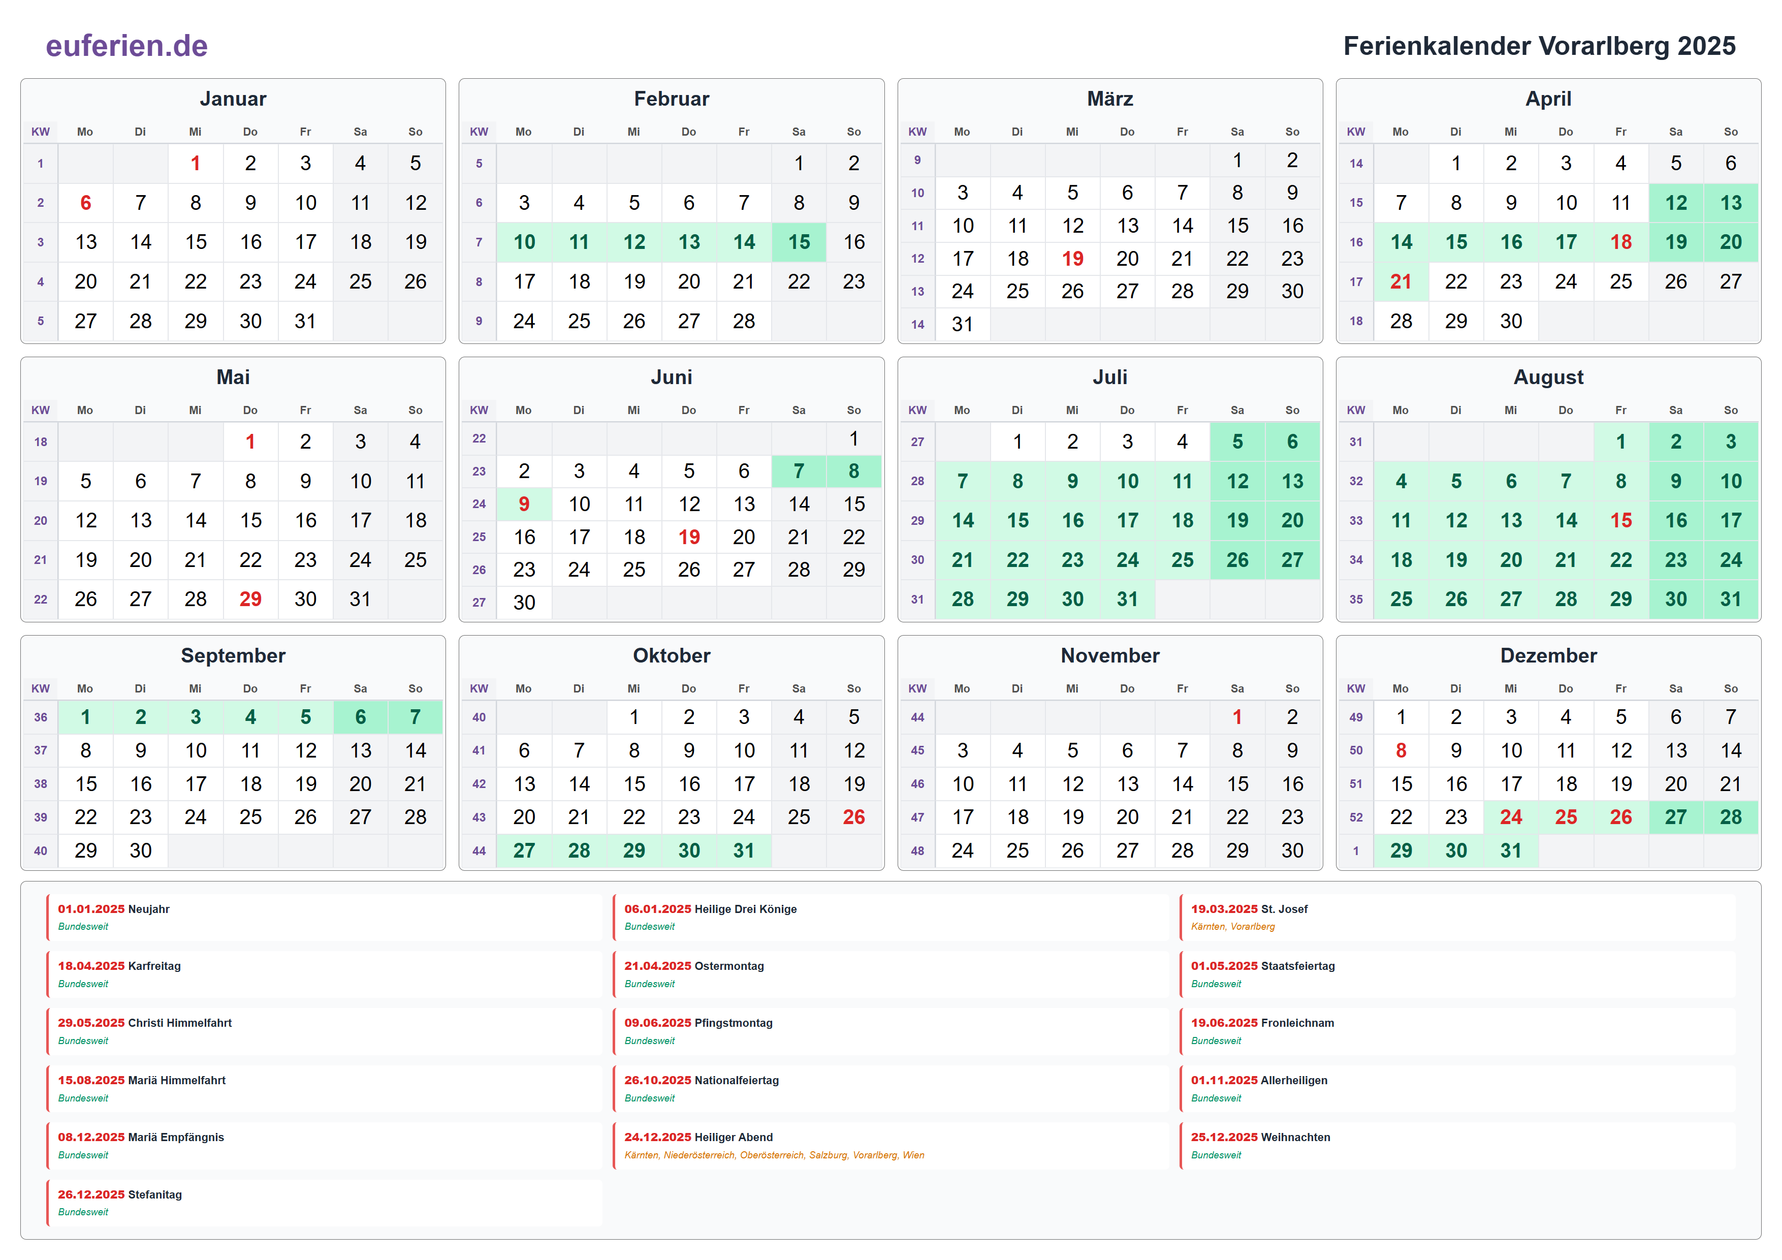The width and height of the screenshot is (1782, 1260).
Task: Click red December 8 in Dezember
Action: pyautogui.click(x=1401, y=751)
